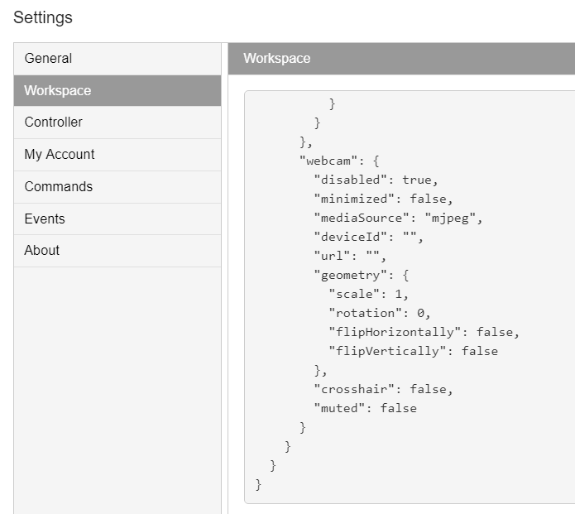Click the "url": "" line
The width and height of the screenshot is (575, 514).
coord(350,256)
